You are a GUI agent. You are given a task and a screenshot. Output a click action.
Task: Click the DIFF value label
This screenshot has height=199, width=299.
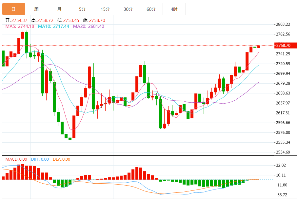[x=40, y=159]
